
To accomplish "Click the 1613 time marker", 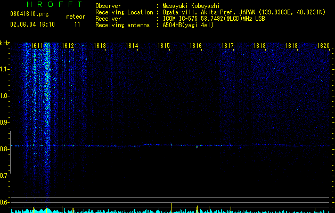I will (100, 46).
